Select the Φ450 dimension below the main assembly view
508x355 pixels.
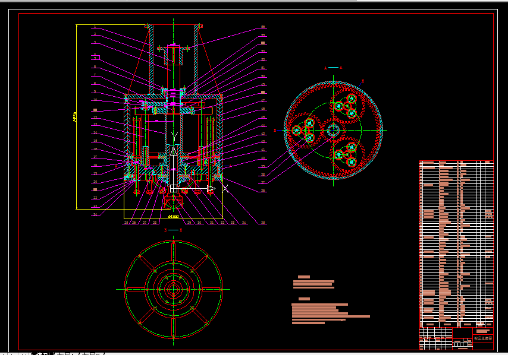point(173,216)
